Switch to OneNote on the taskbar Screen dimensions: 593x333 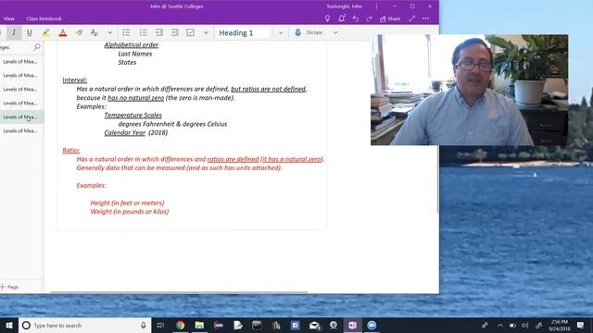[x=352, y=325]
